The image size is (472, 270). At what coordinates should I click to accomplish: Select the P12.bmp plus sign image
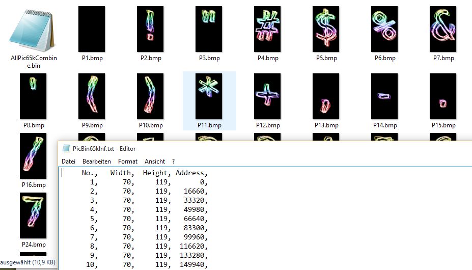coord(267,96)
